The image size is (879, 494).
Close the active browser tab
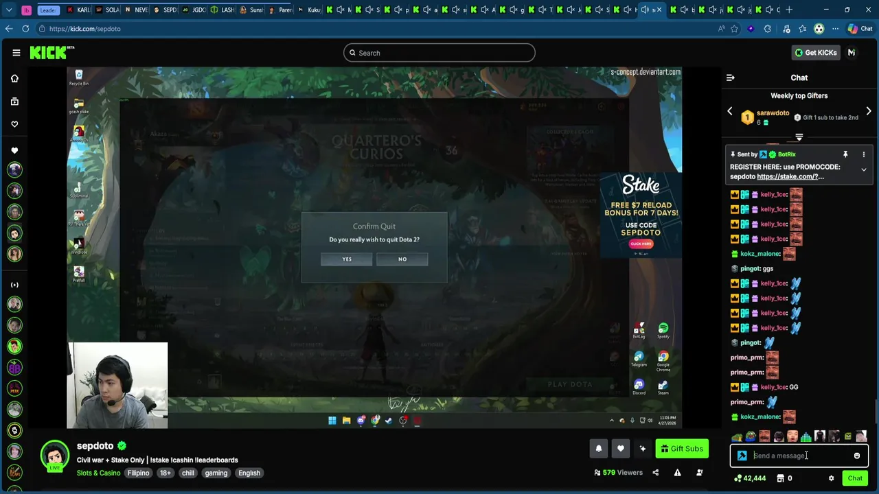pyautogui.click(x=659, y=10)
